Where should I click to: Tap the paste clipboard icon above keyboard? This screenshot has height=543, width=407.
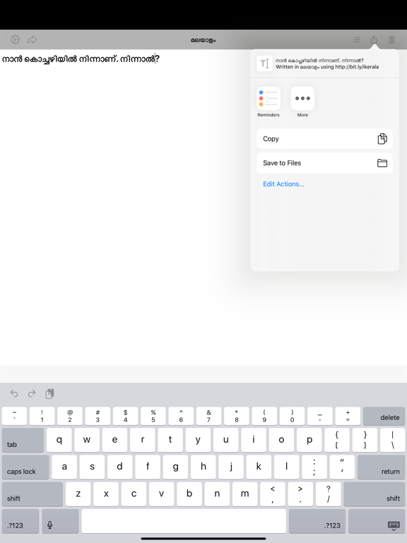(49, 393)
